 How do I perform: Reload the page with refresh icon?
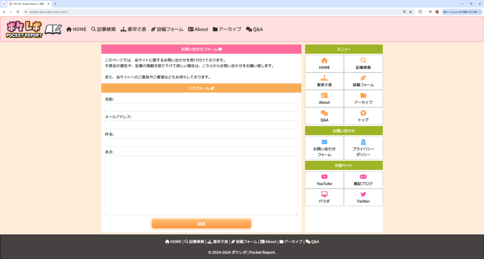[x=18, y=12]
